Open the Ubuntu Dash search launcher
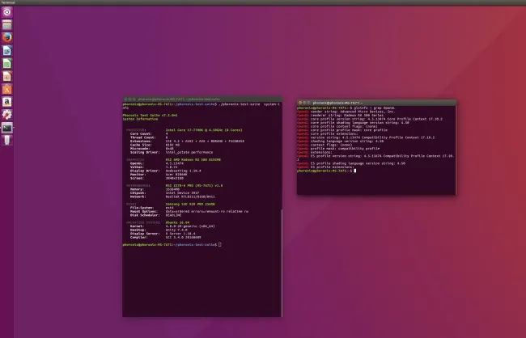The height and width of the screenshot is (338, 526). pos(7,12)
